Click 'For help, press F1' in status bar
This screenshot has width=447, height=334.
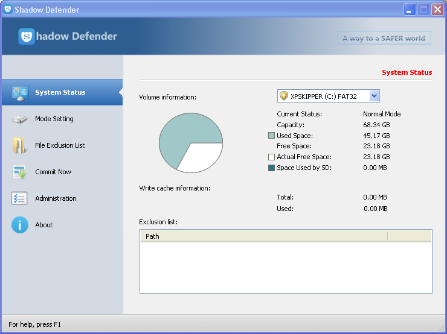34,324
